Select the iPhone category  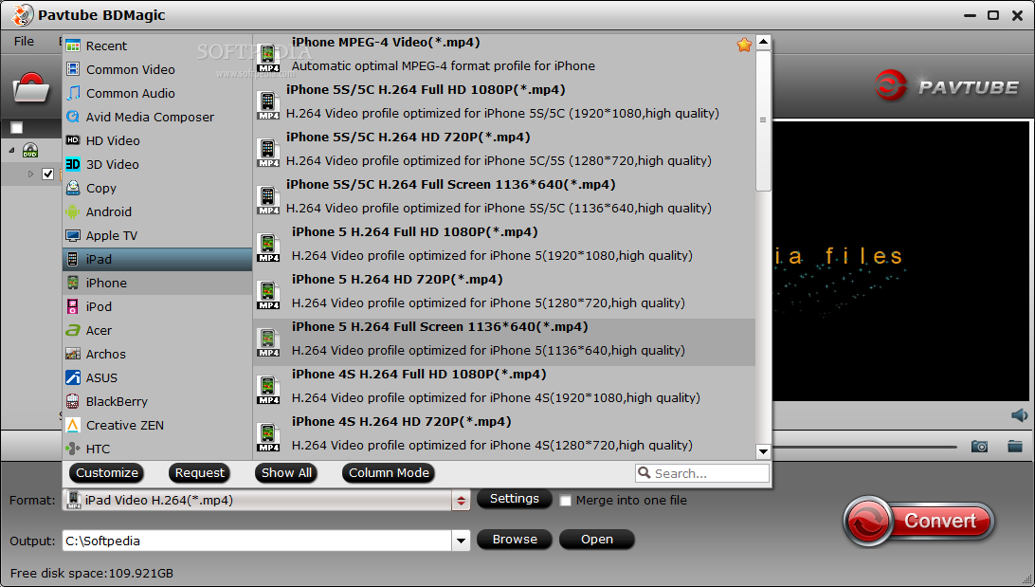(x=157, y=284)
